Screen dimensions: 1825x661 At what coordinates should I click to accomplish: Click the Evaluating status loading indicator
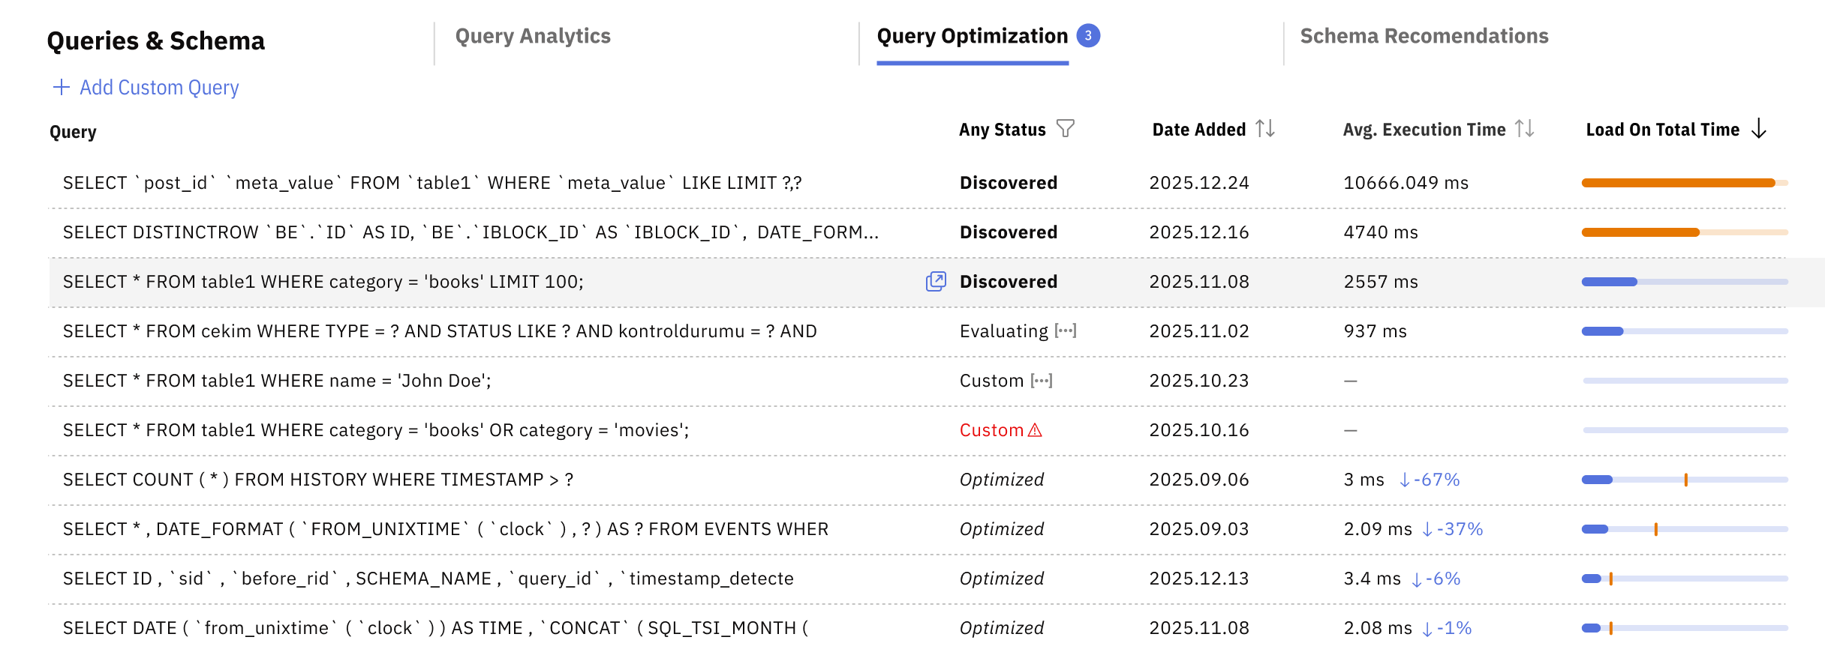(1066, 330)
